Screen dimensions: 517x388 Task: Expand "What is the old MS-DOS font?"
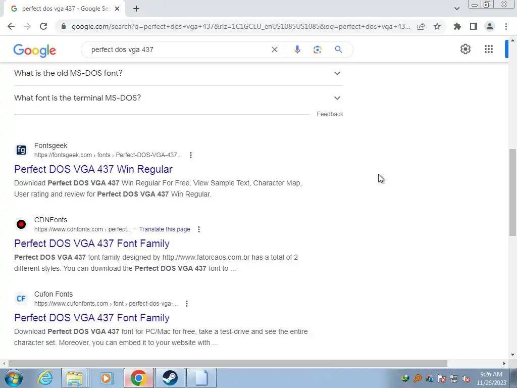[178, 73]
